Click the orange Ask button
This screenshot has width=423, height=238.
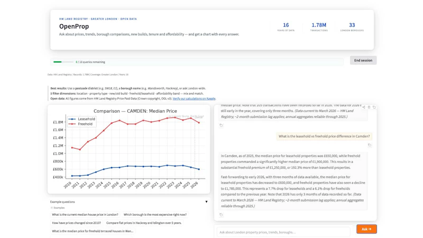(366, 229)
